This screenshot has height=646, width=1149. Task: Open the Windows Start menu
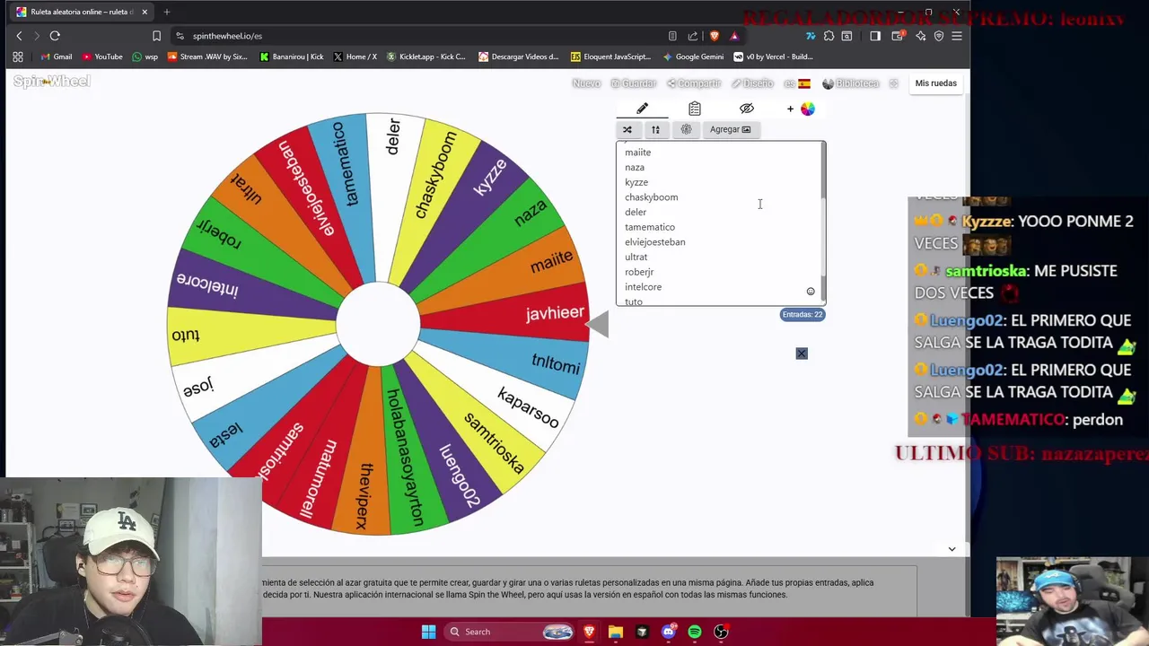(x=428, y=632)
